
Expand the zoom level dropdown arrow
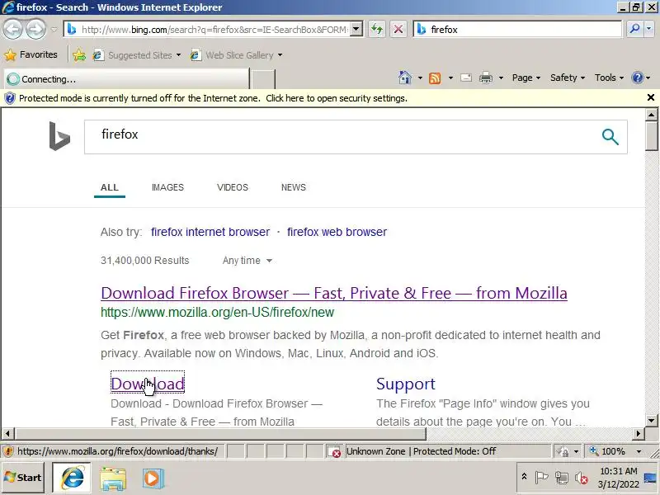(x=639, y=451)
